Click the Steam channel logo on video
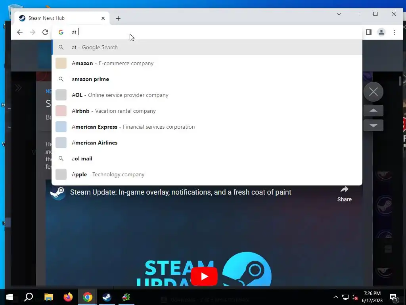The width and height of the screenshot is (406, 305). pos(58,193)
